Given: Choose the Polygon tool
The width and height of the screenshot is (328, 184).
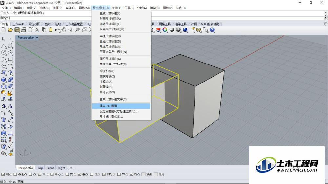Looking at the screenshot, I should [x=3, y=66].
